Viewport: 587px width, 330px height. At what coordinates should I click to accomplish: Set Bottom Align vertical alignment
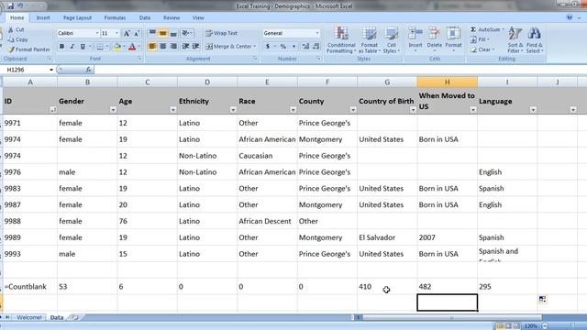(173, 33)
